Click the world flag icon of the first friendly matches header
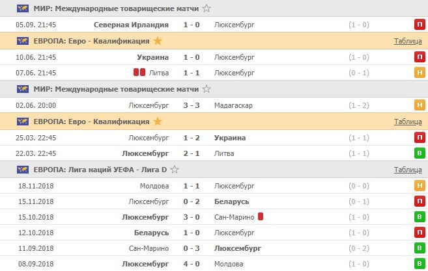 [22, 8]
